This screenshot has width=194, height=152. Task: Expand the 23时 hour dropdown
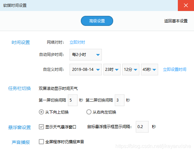tap(112, 70)
